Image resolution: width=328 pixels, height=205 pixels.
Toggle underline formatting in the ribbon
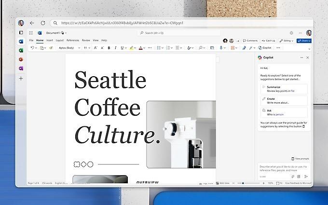pos(122,48)
